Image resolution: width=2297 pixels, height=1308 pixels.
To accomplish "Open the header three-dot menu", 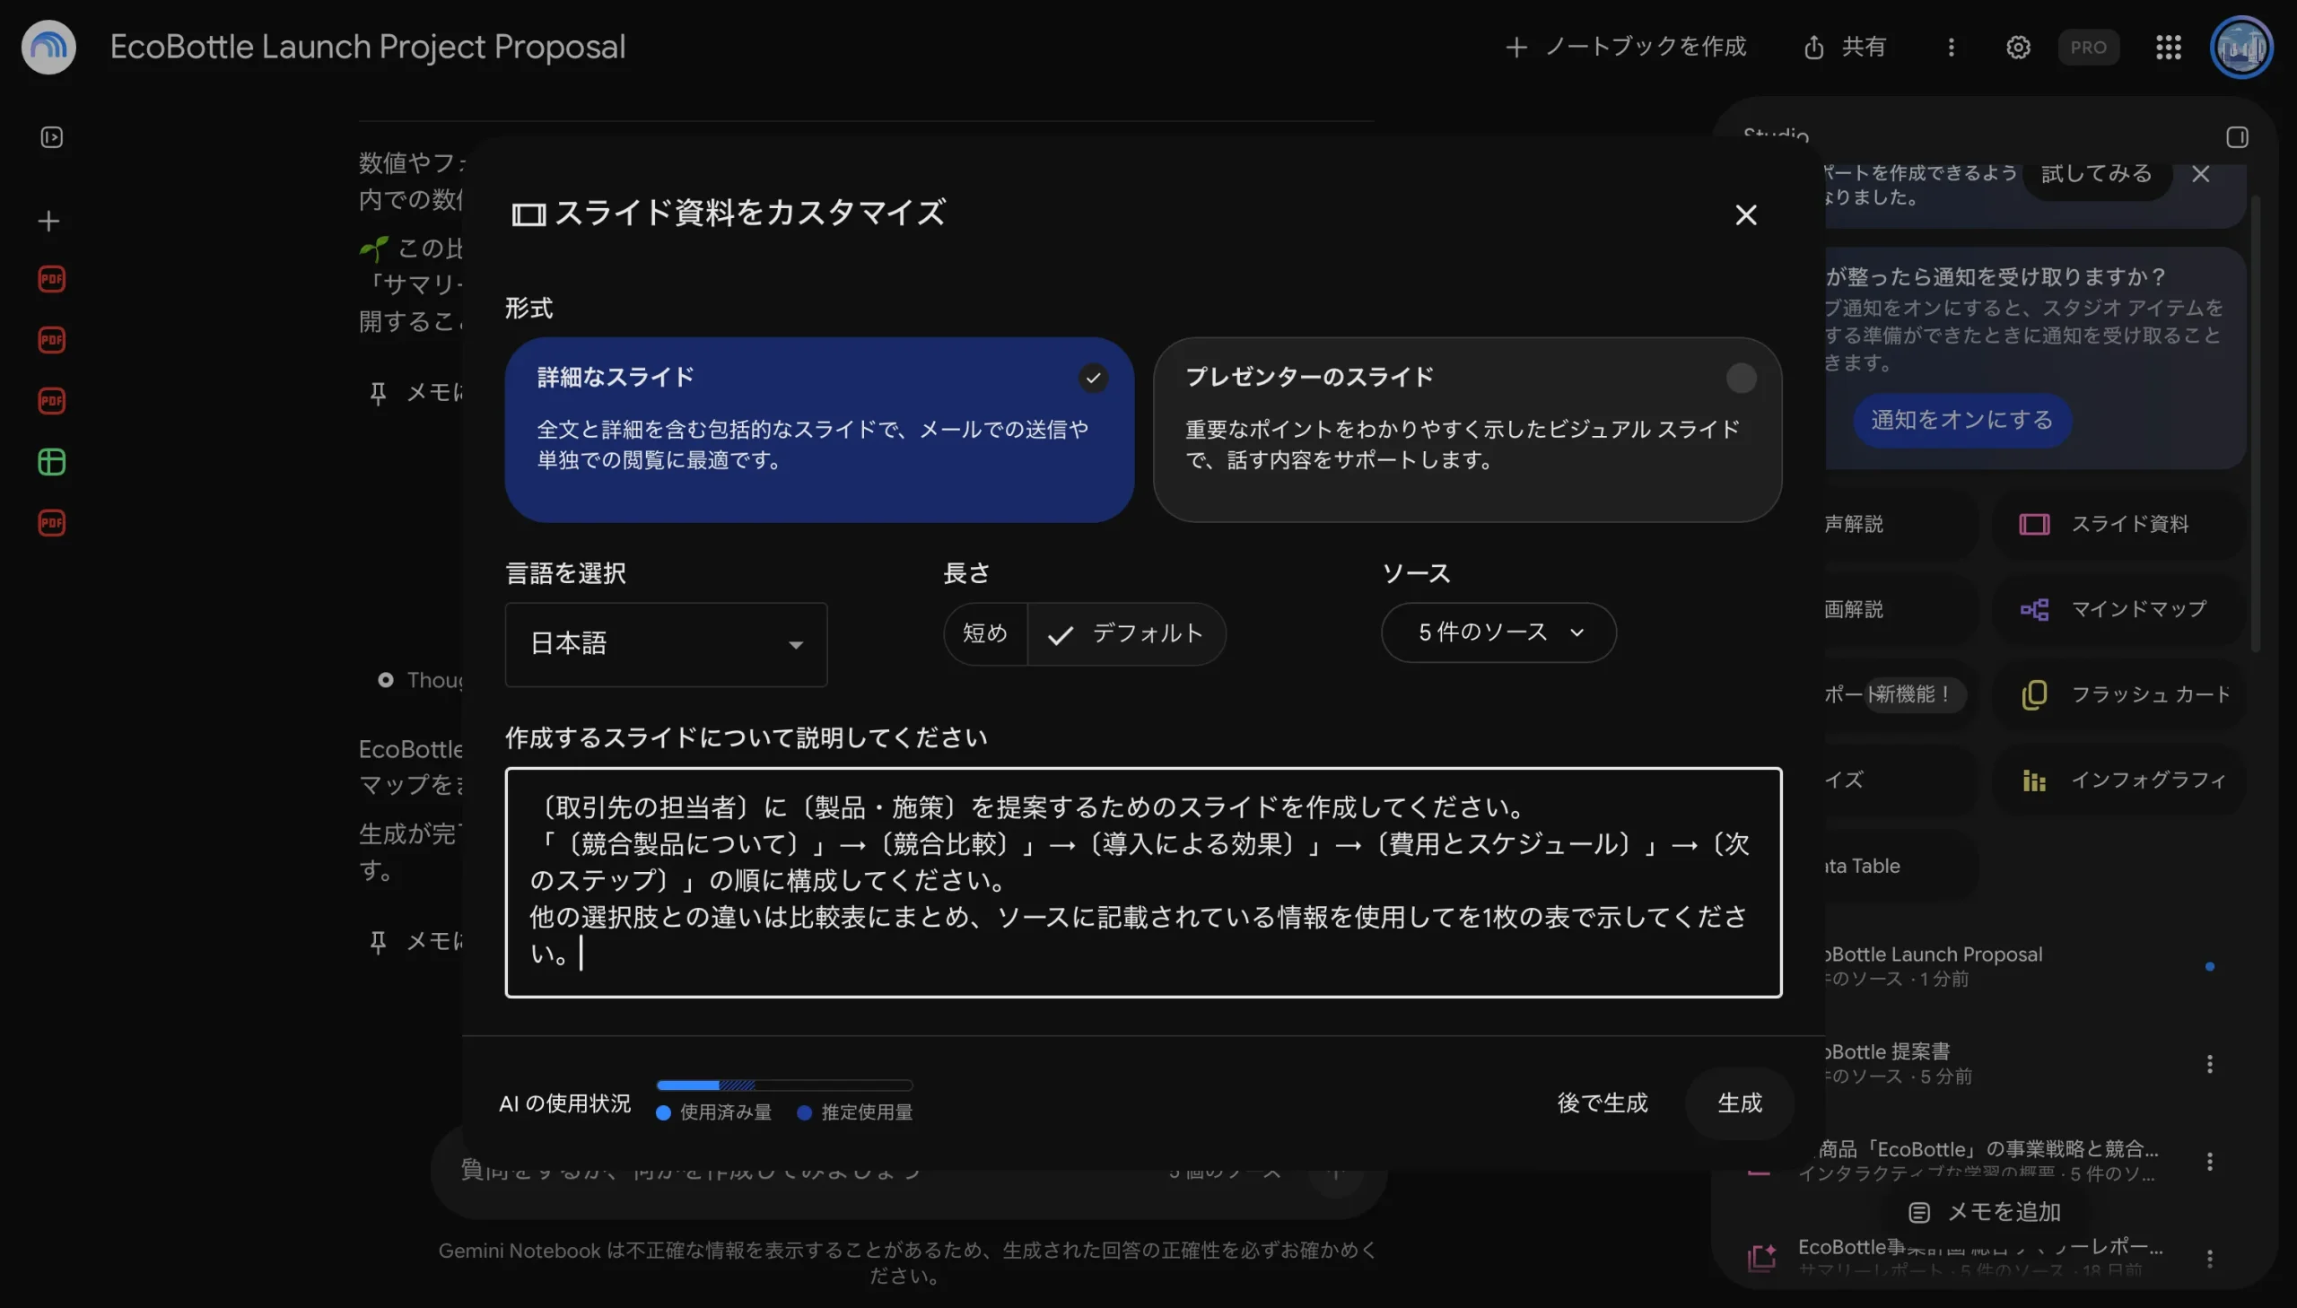I will coord(1951,47).
